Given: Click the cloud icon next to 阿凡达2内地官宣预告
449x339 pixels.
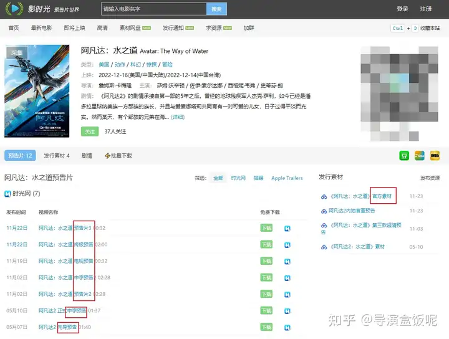Looking at the screenshot, I should click(324, 211).
